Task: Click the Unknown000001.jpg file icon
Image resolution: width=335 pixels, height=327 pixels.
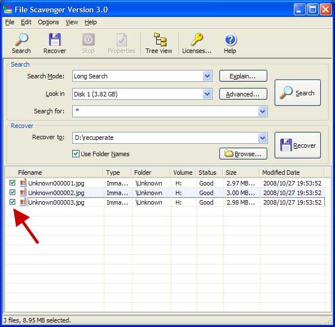Action: tap(23, 183)
